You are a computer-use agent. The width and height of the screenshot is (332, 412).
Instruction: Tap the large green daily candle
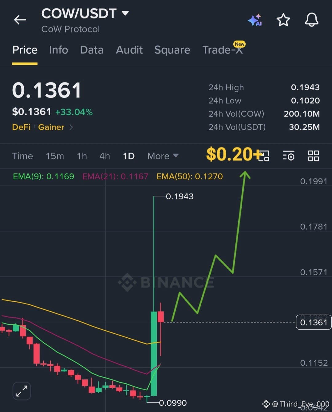[154, 353]
